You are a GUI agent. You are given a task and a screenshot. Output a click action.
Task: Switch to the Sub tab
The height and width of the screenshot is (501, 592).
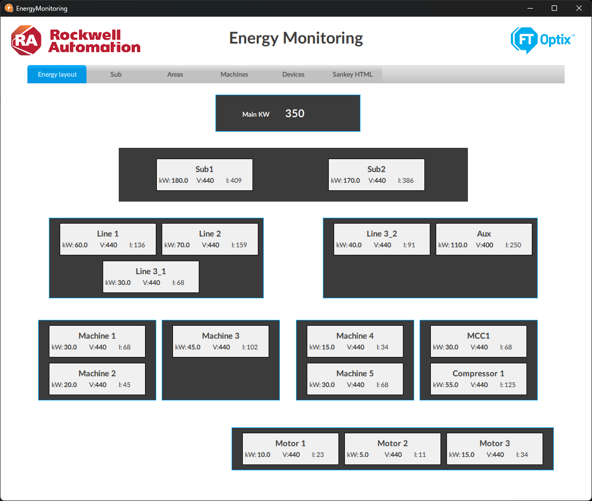[x=116, y=74]
